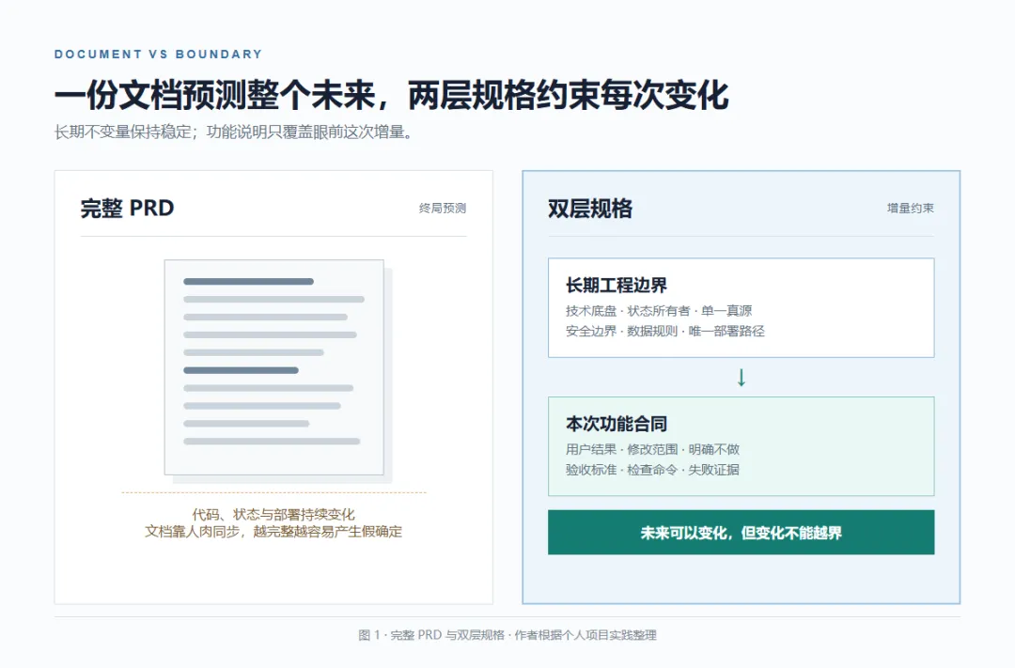Click the line "技术底盘 · 状态所有者 · 单一真源"
This screenshot has width=1015, height=668.
click(x=659, y=311)
